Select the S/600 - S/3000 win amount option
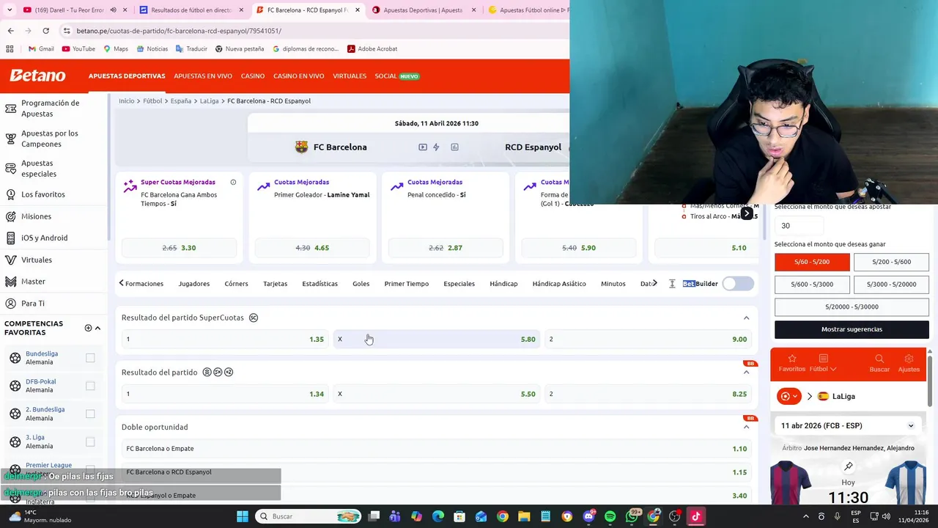 click(x=812, y=284)
